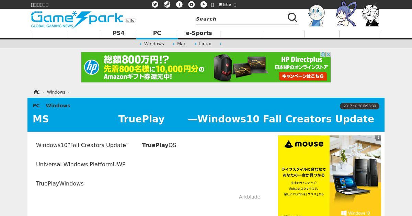Click the white round-head mascot character
412x216 pixels.
coord(316,16)
